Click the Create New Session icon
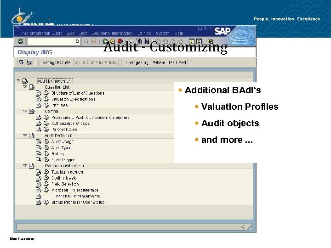 191,41
